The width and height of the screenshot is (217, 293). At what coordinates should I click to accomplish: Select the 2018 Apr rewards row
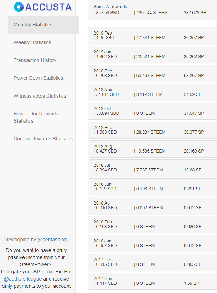(153, 206)
